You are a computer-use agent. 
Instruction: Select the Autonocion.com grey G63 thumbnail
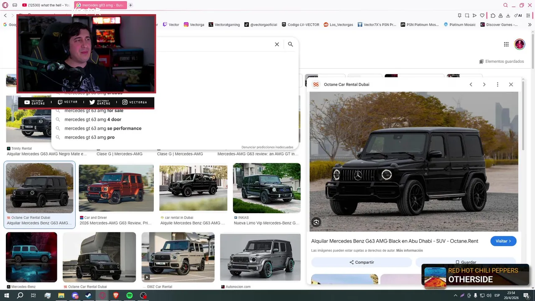[260, 257]
